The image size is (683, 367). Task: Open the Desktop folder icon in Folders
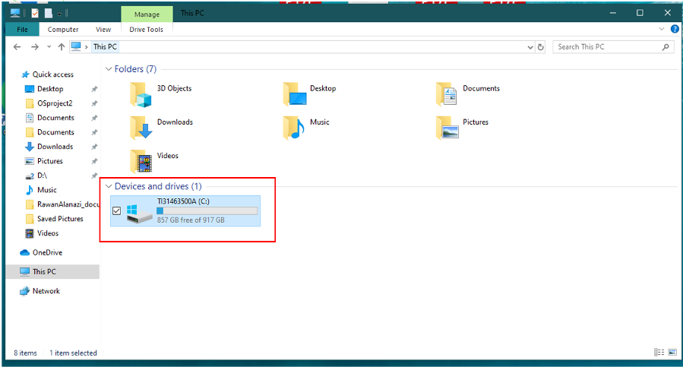point(295,94)
